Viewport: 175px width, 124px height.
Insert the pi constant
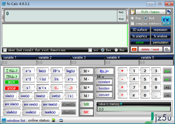tap(134, 95)
